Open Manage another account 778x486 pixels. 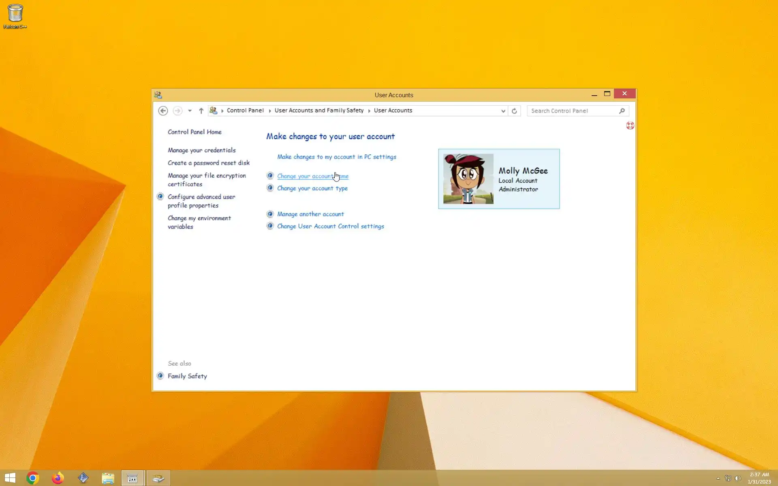[310, 214]
